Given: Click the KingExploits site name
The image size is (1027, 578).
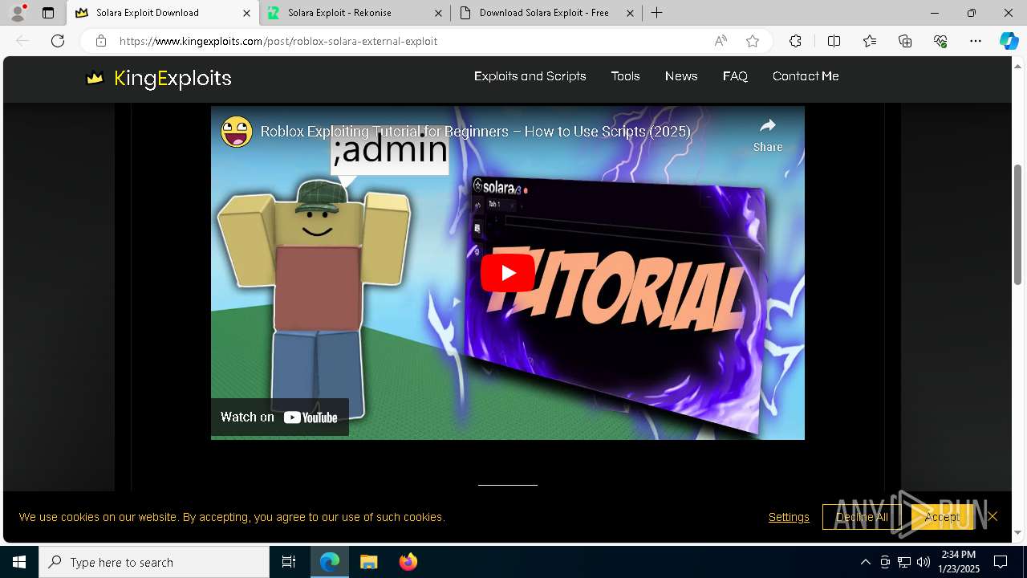Looking at the screenshot, I should point(173,78).
